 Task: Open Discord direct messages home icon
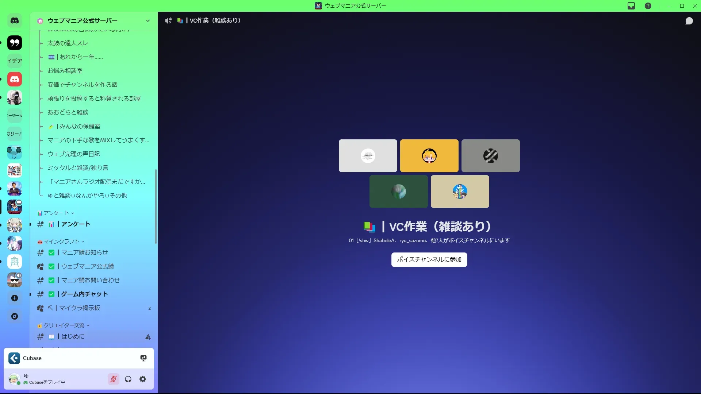pos(15,21)
